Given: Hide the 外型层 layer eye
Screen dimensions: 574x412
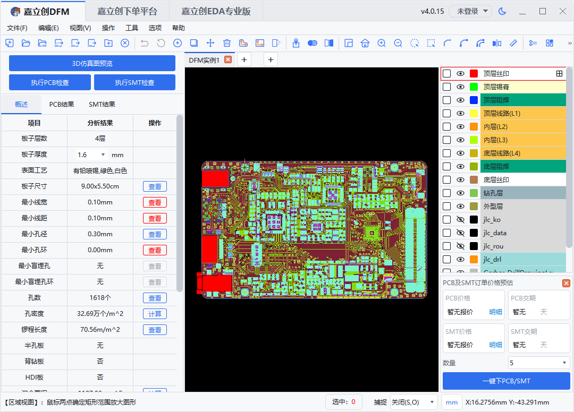Looking at the screenshot, I should coord(460,206).
